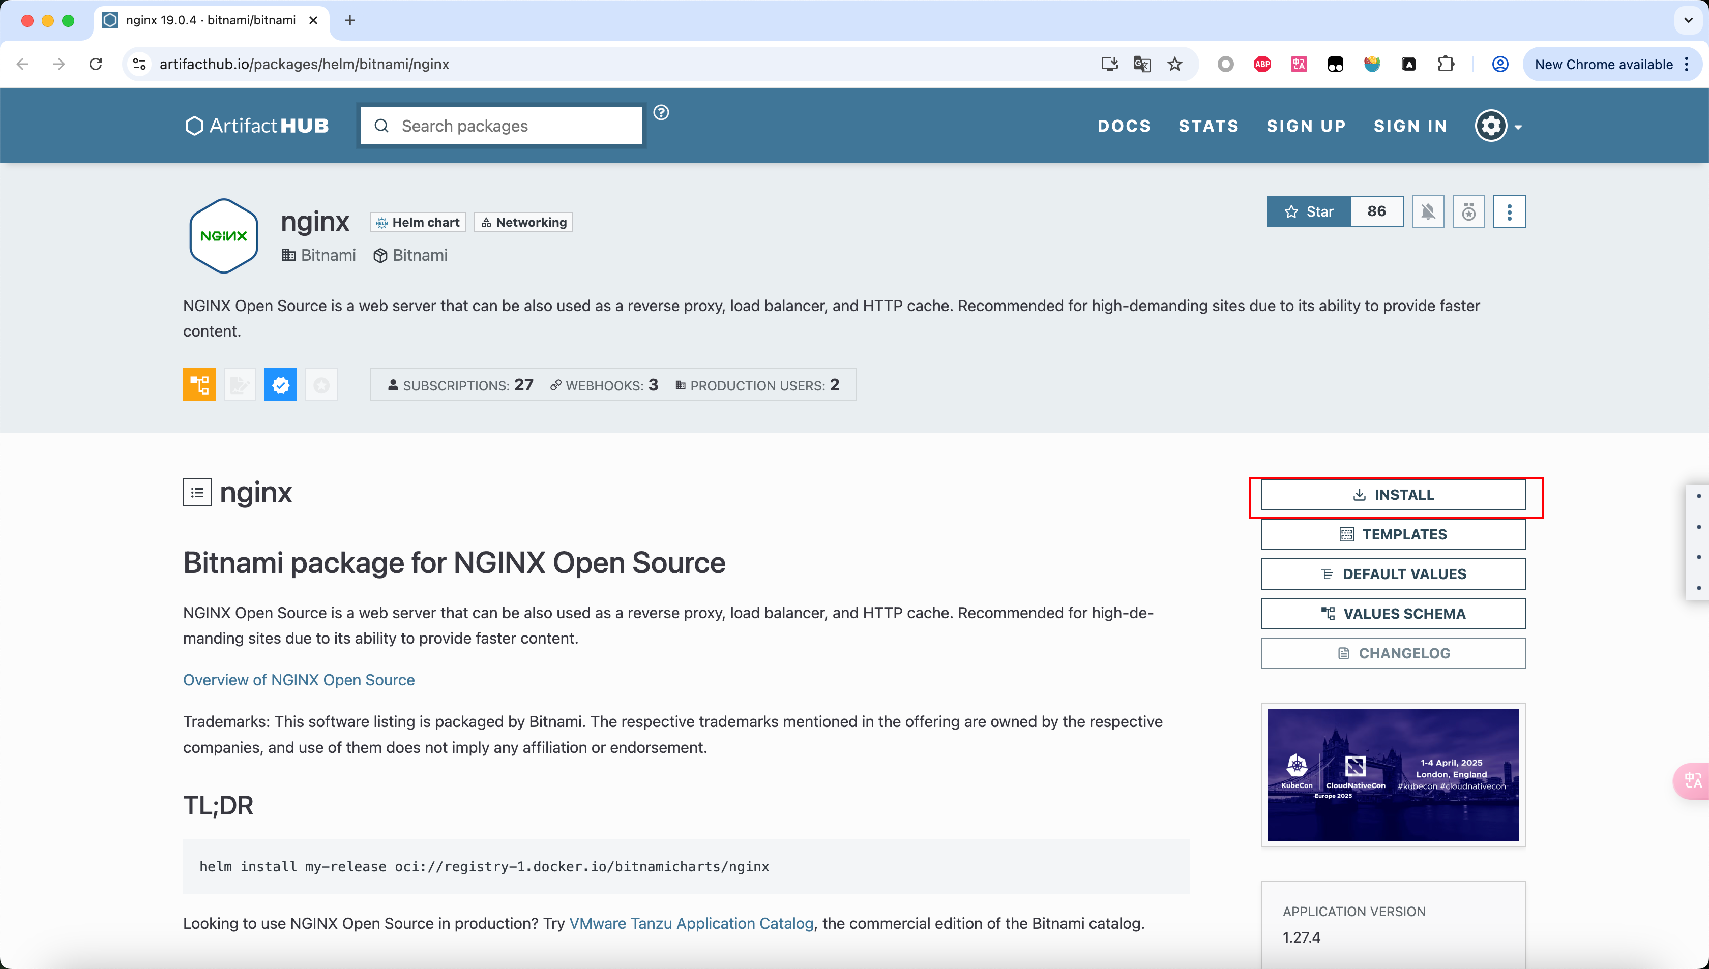Viewport: 1709px width, 969px height.
Task: Click the right edge section navigator dots
Action: pyautogui.click(x=1698, y=541)
